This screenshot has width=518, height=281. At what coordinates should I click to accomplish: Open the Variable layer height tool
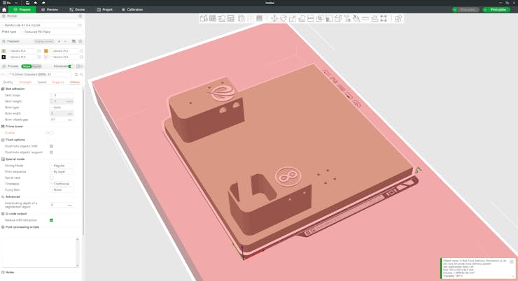[260, 18]
